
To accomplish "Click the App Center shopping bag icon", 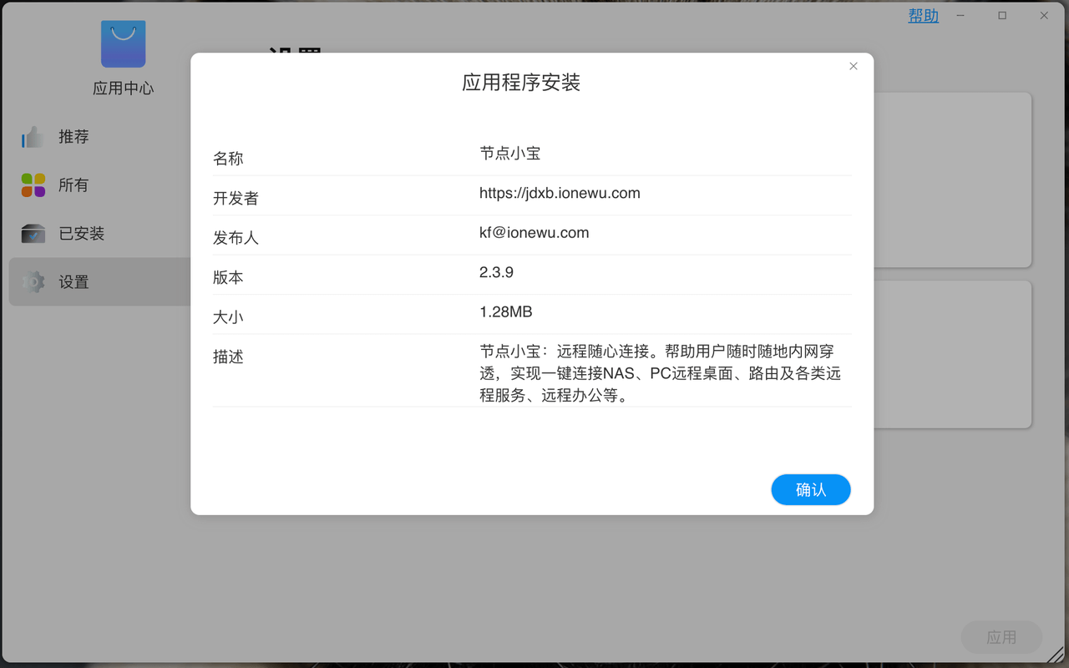I will pos(124,44).
